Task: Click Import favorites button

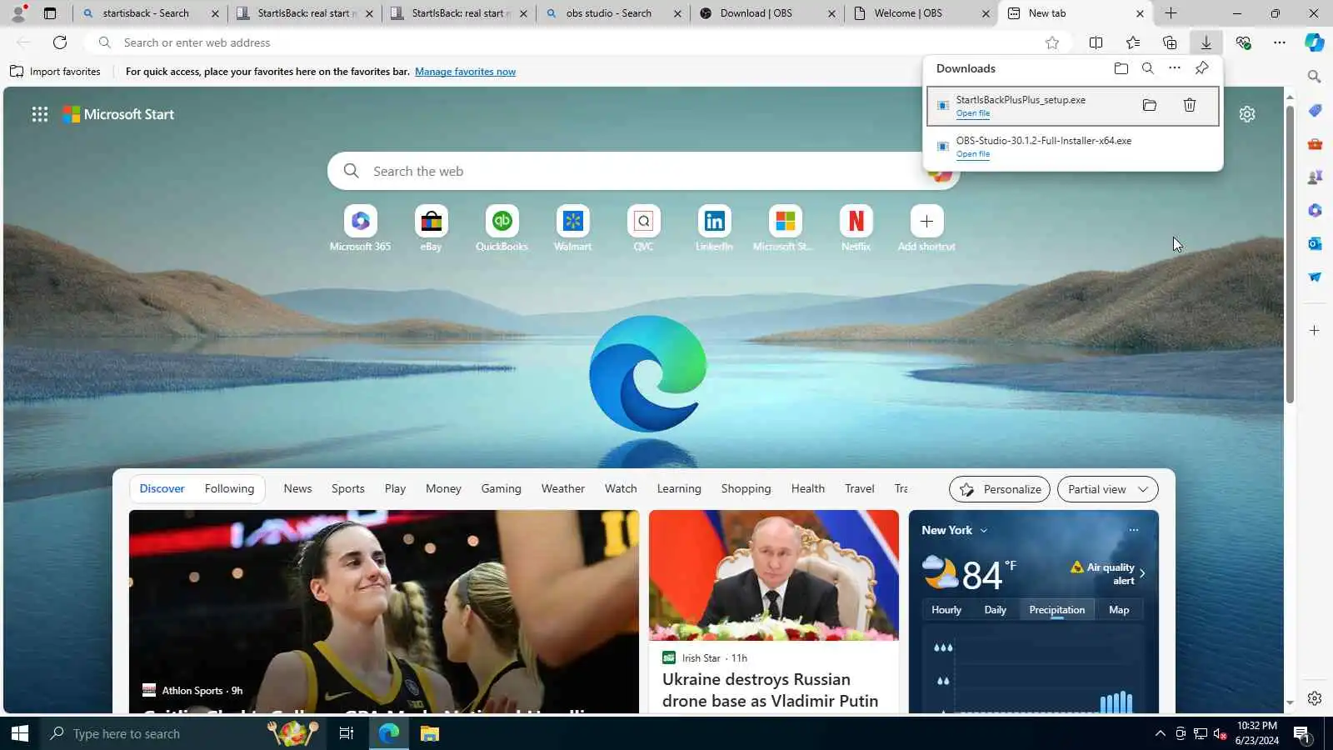Action: tap(55, 72)
